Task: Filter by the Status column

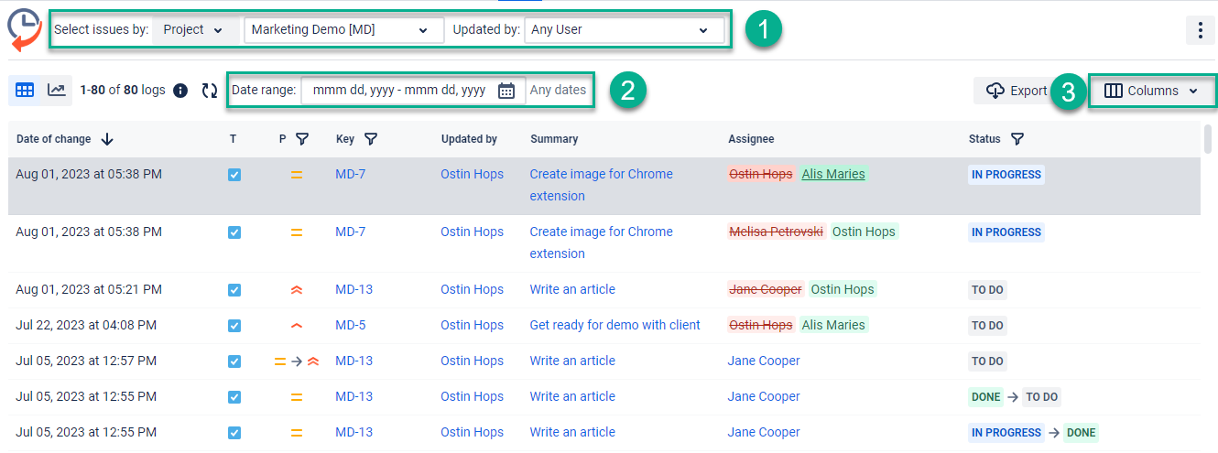Action: [x=1017, y=139]
